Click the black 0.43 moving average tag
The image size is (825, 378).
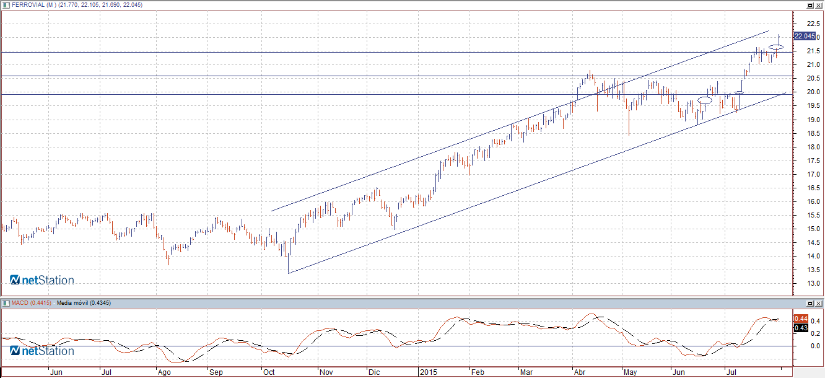(800, 328)
